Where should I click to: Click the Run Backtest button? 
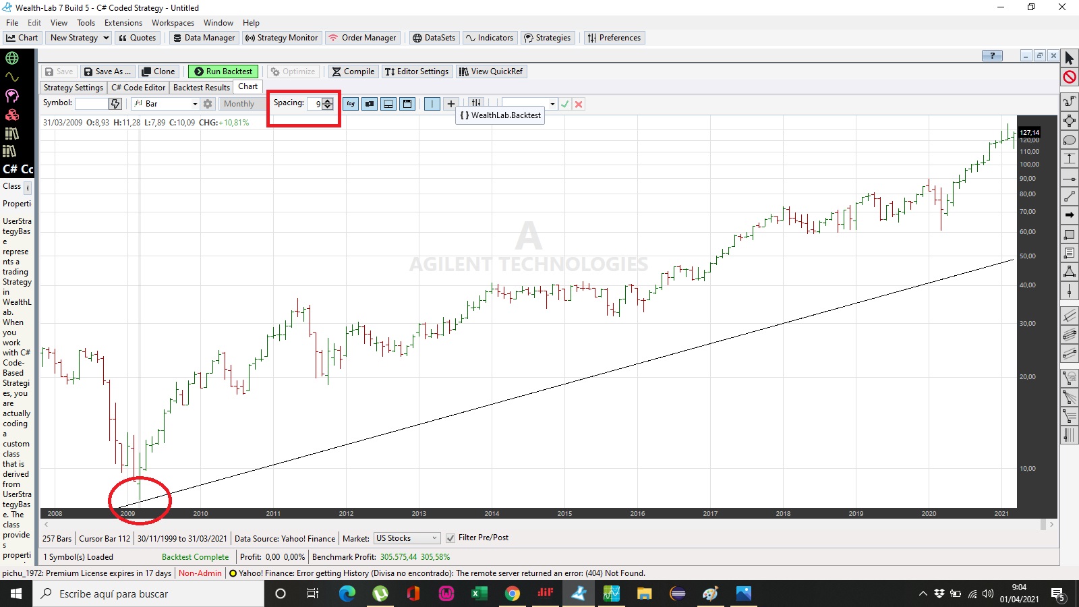click(x=223, y=71)
